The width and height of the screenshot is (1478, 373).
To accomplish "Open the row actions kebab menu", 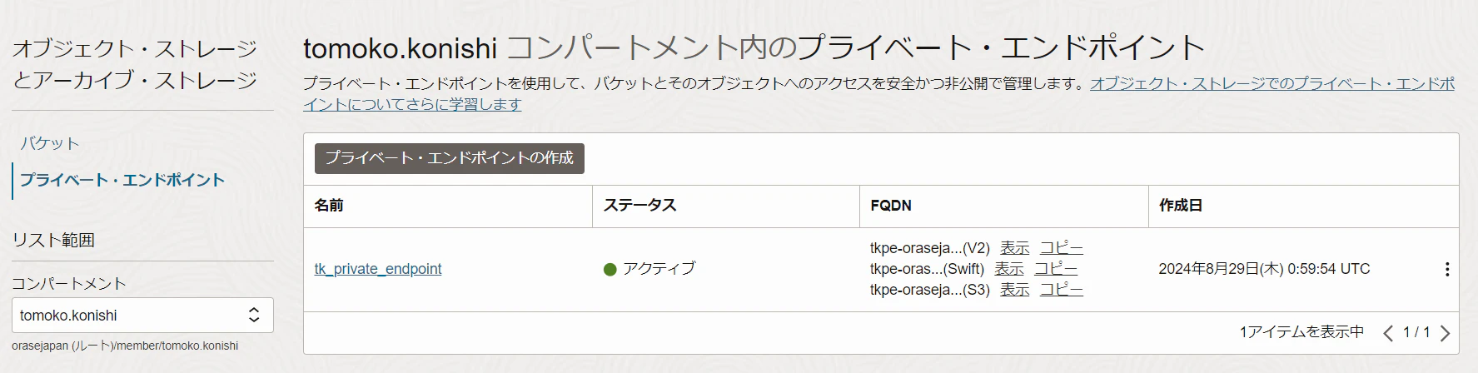I will coord(1447,269).
